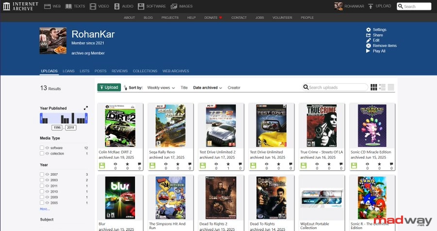Open the Dead To Rights 2 thumbnail
Image resolution: width=437 pixels, height=231 pixels.
[x=221, y=197]
